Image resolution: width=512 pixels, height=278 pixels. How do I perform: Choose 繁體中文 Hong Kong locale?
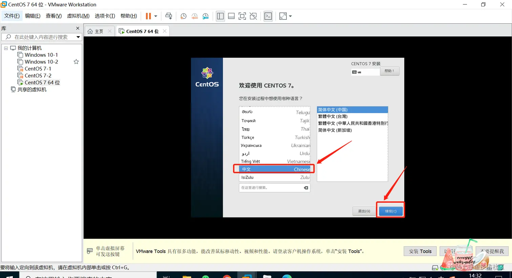click(x=352, y=123)
